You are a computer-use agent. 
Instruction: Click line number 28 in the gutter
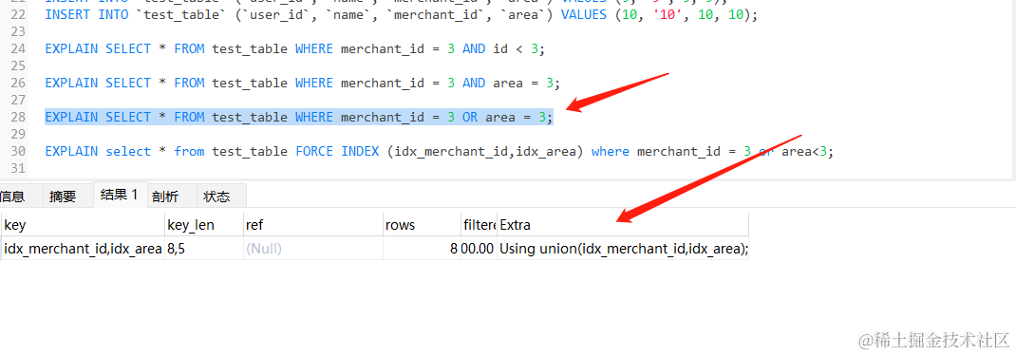click(17, 117)
